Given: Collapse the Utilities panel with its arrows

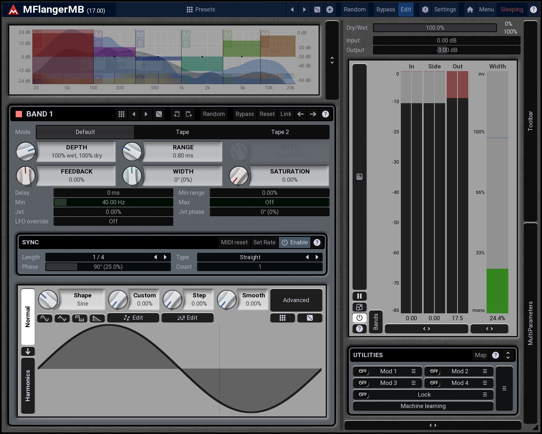Looking at the screenshot, I should [x=508, y=355].
